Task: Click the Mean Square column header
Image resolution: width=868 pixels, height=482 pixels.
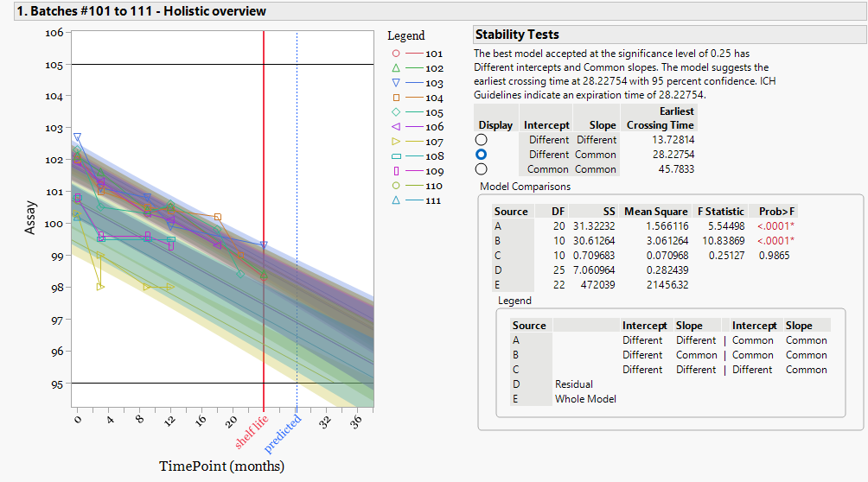Action: (656, 212)
